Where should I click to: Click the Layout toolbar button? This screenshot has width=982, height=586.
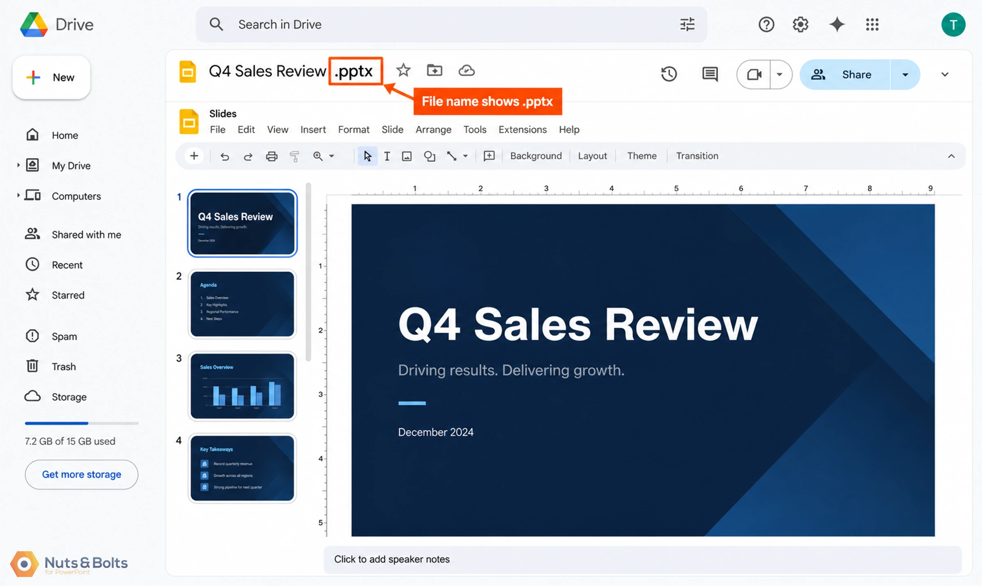click(x=592, y=156)
